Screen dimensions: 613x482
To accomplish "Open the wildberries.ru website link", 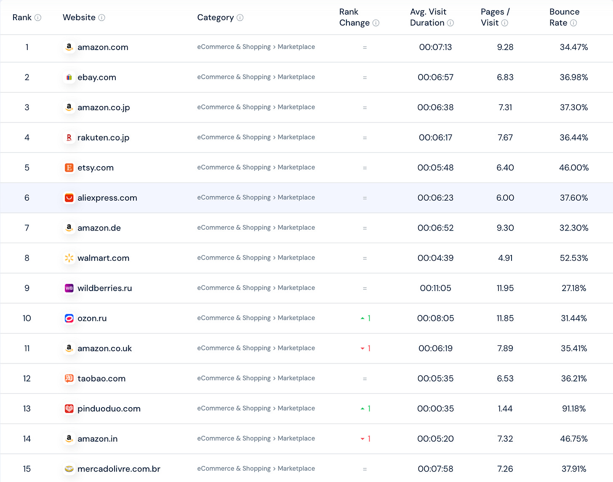I will click(105, 288).
